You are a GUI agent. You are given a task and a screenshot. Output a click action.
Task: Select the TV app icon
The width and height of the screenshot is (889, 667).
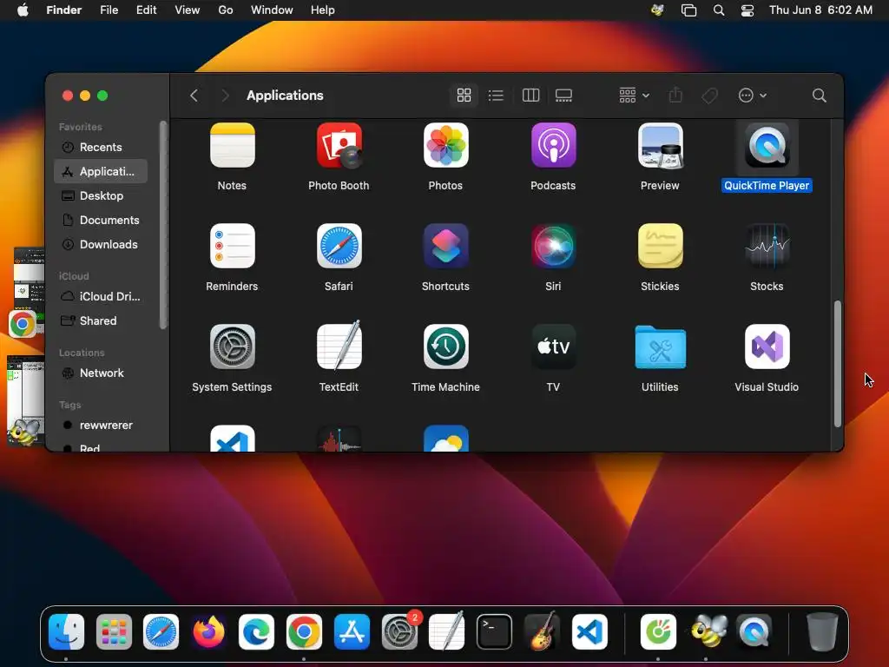click(x=553, y=347)
